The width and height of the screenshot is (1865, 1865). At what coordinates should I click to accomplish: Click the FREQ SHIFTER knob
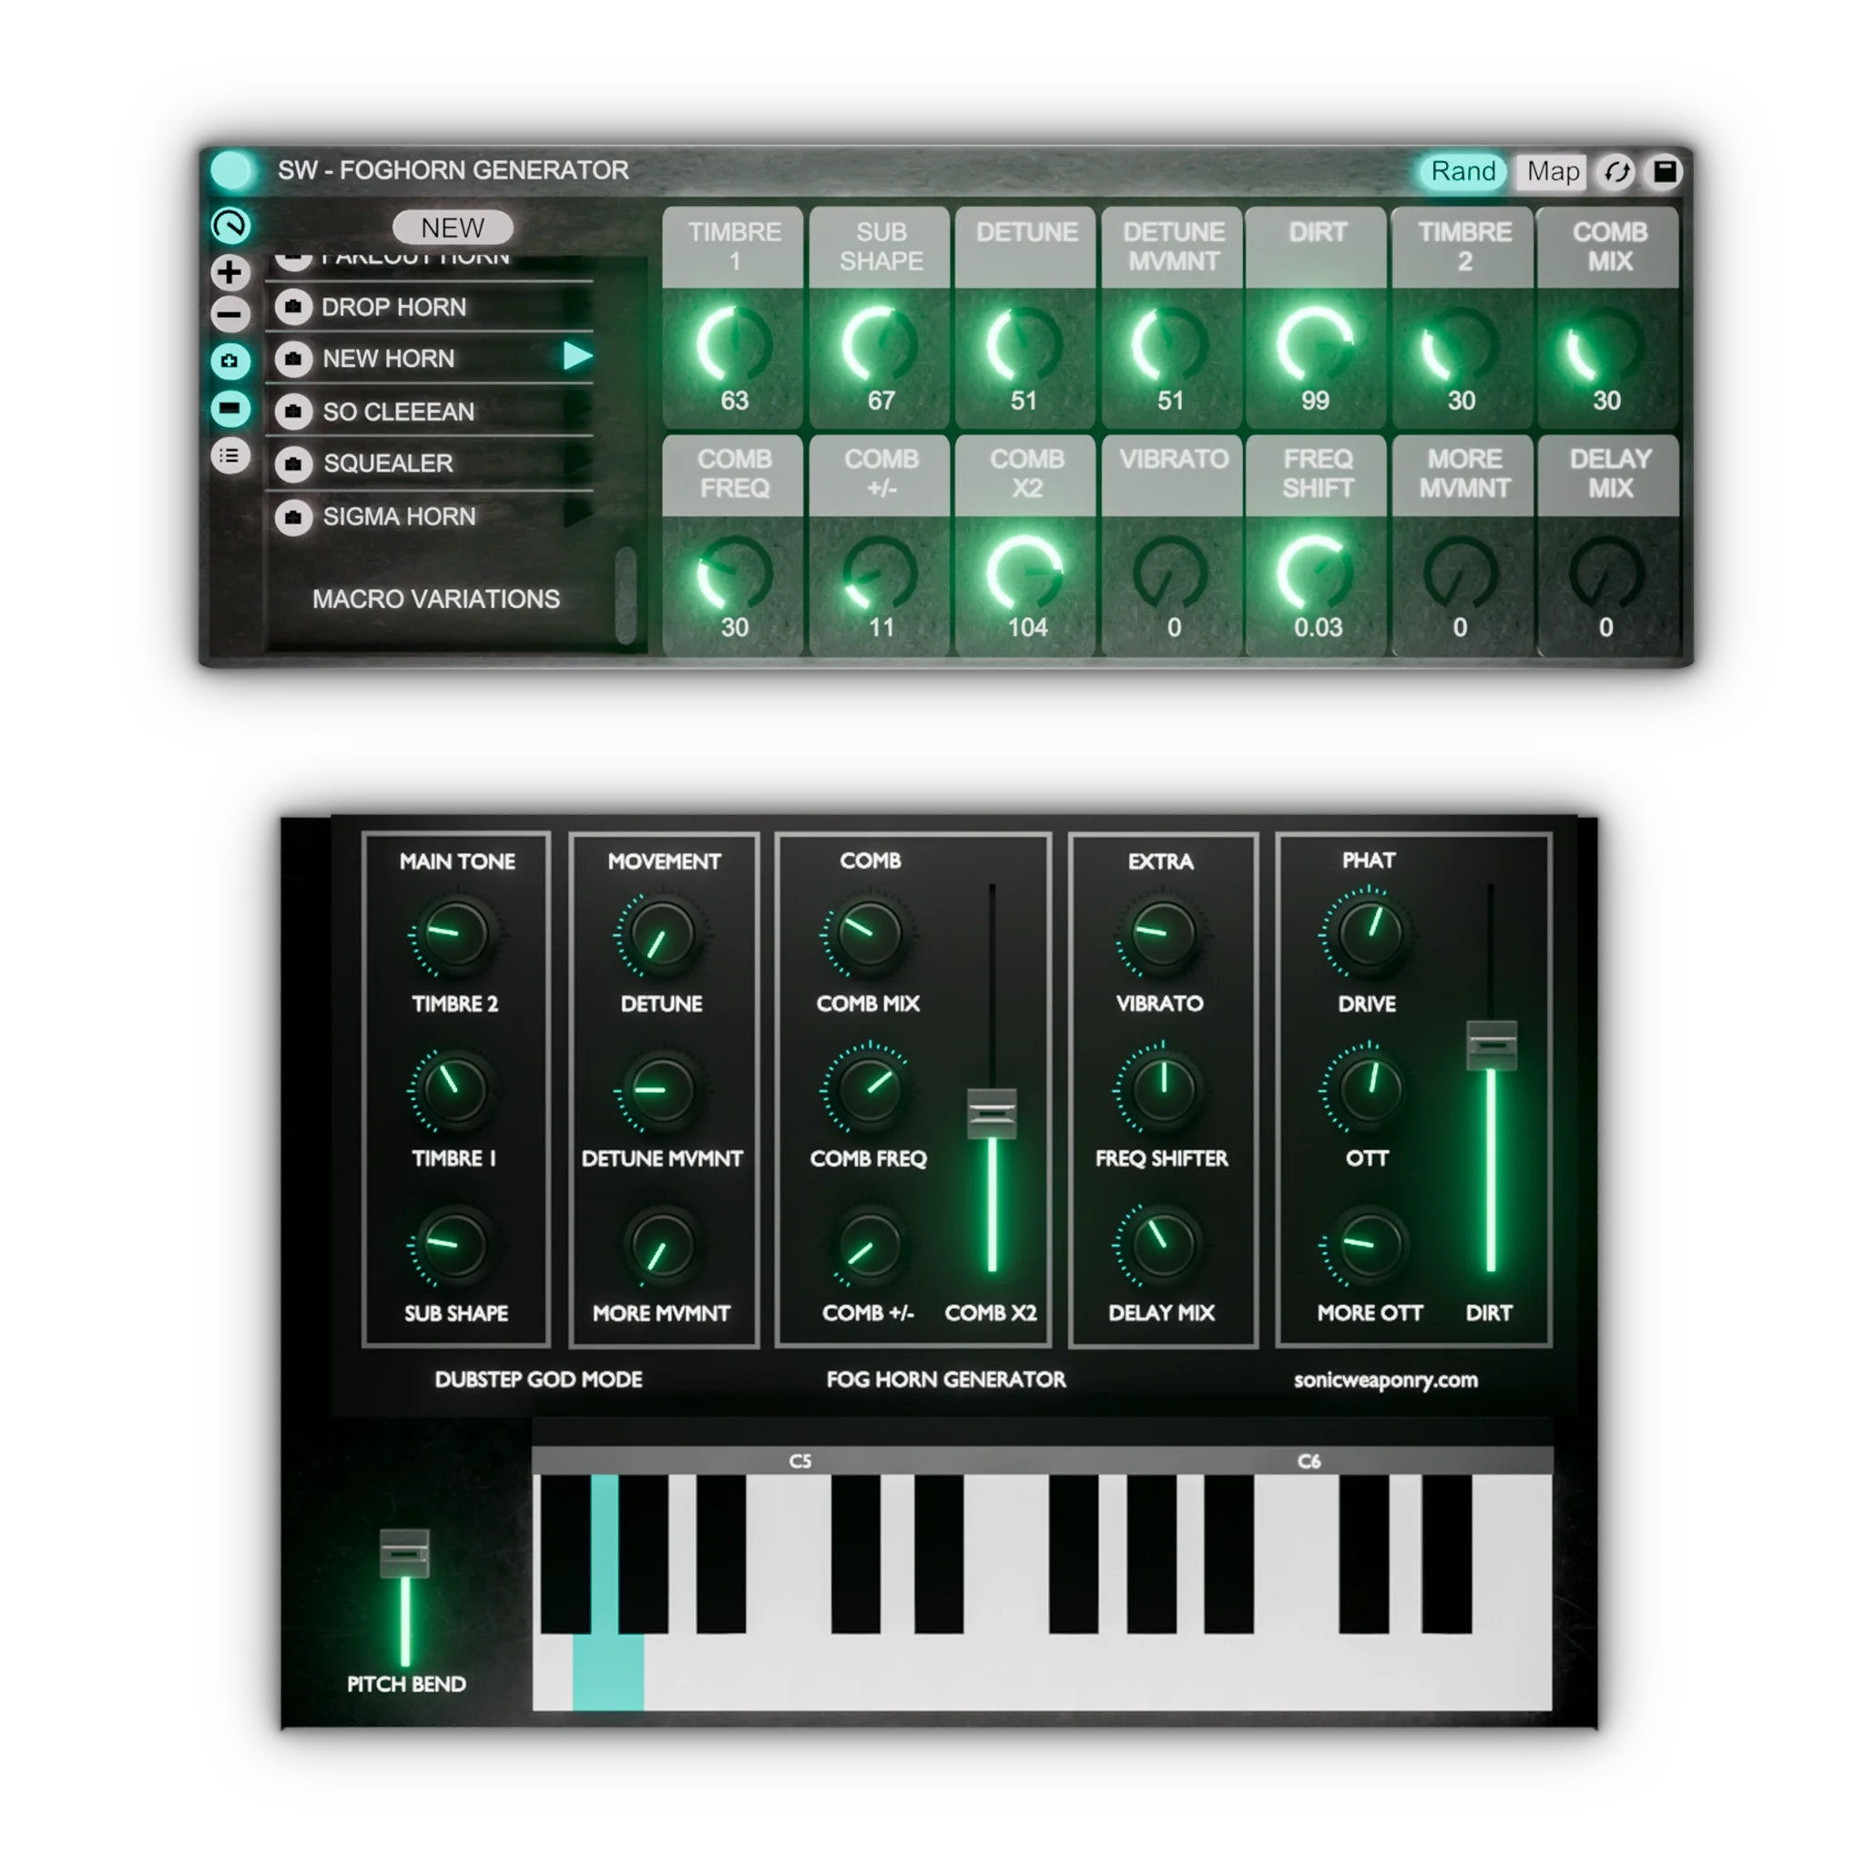click(x=1162, y=1089)
